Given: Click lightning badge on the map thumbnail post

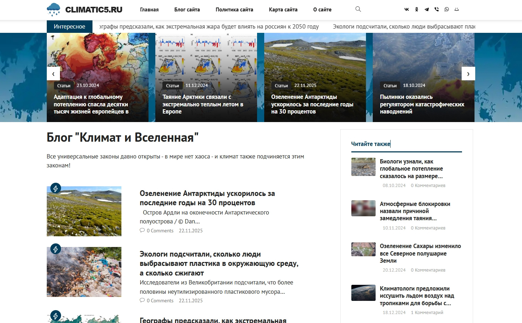Looking at the screenshot, I should point(55,316).
